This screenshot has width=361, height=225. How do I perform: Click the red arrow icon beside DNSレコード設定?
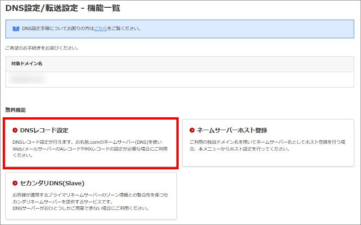15,130
